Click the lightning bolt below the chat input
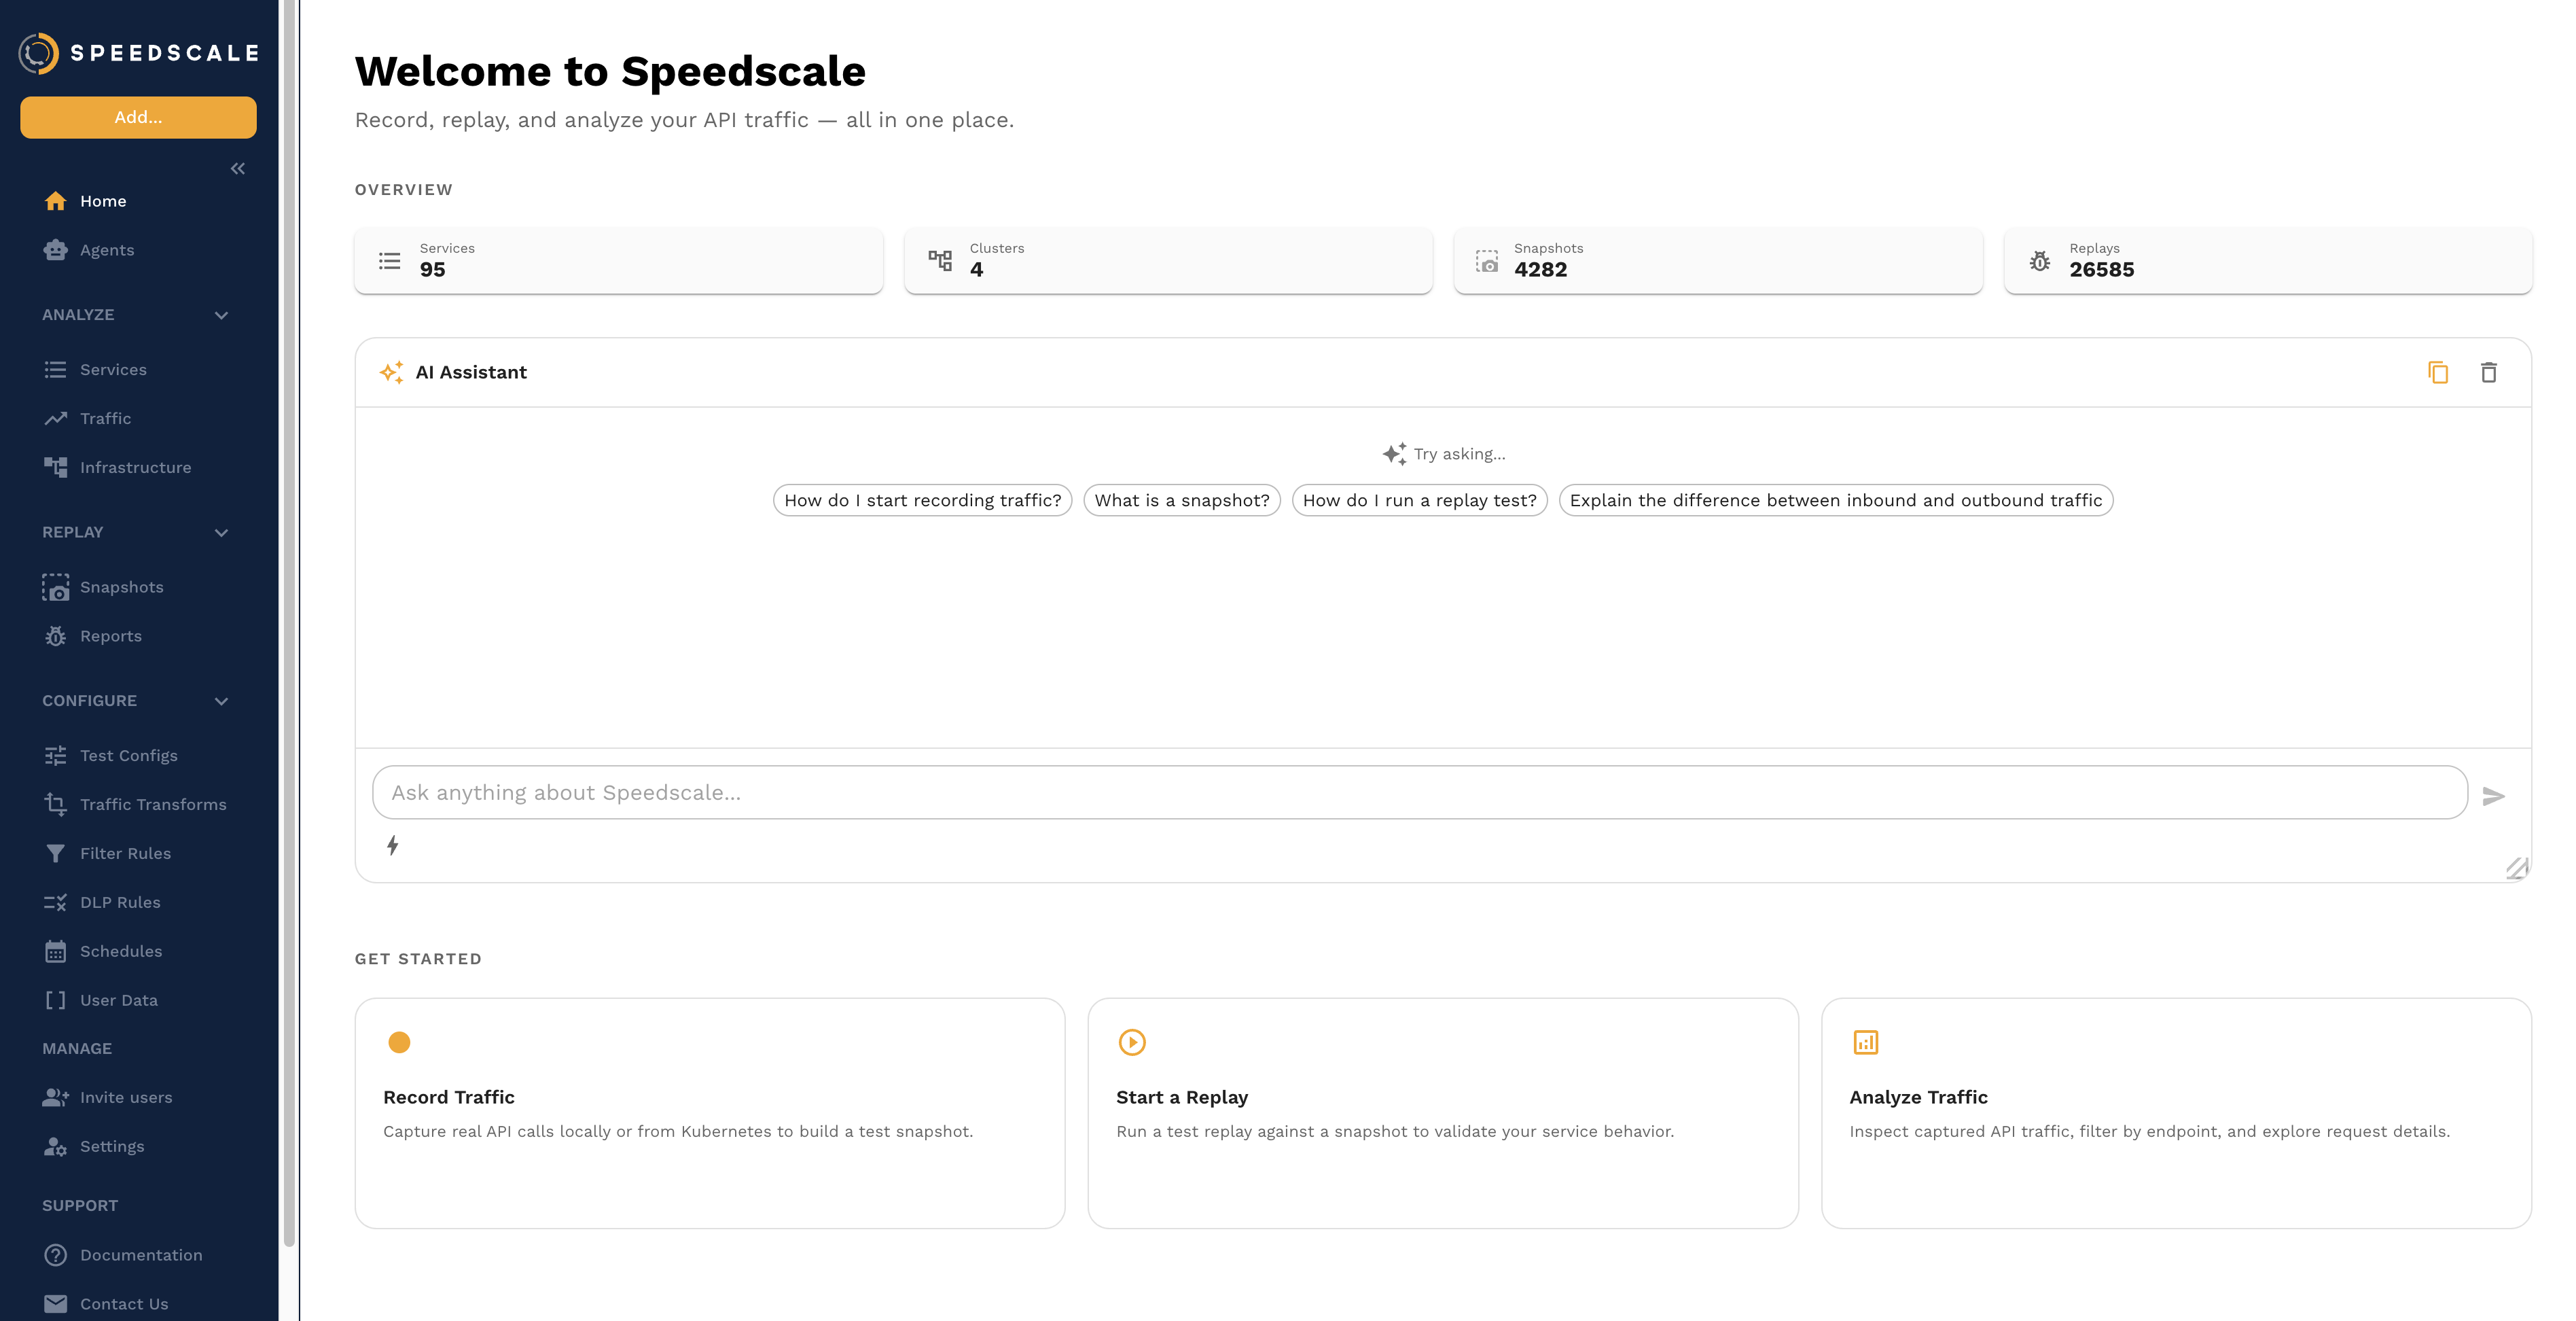This screenshot has height=1321, width=2576. tap(393, 845)
